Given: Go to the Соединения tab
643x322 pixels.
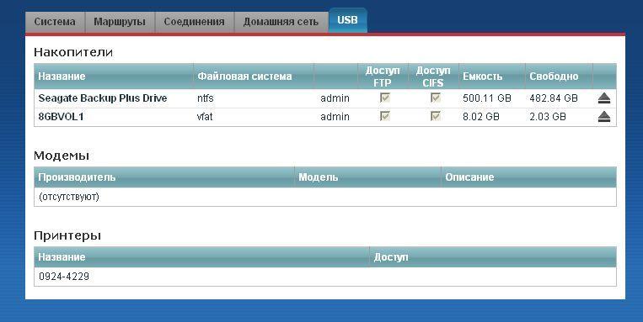Looking at the screenshot, I should [194, 22].
